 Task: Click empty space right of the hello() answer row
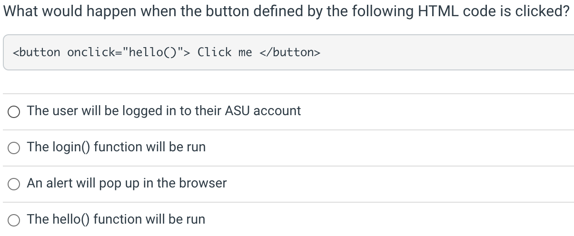pyautogui.click(x=389, y=220)
